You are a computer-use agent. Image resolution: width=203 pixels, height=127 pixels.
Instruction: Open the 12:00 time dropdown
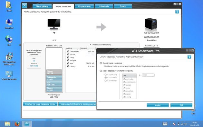[x=148, y=75]
